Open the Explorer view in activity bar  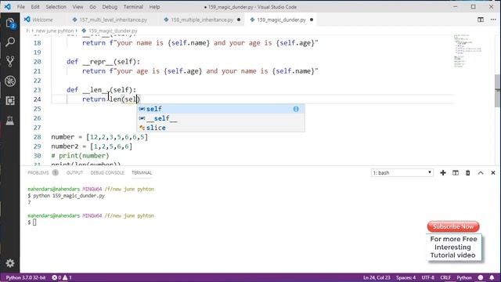[10, 23]
